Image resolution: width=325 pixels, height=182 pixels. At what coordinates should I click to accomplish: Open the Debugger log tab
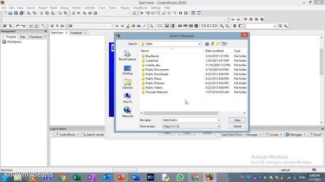[x=296, y=134]
